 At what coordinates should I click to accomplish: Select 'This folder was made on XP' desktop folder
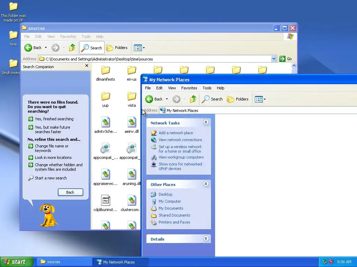(13, 12)
